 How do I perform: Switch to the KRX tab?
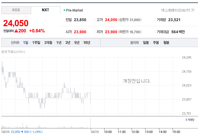coord(16,10)
